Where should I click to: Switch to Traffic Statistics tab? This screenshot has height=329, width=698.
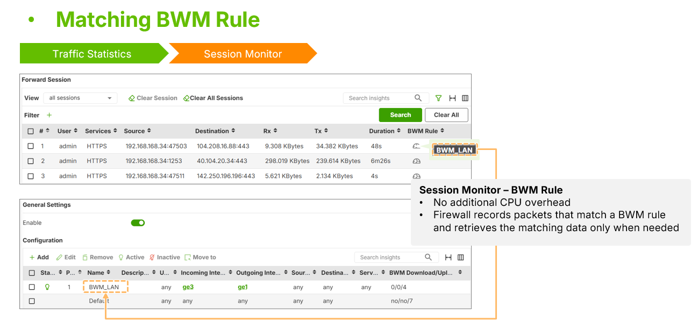tap(92, 54)
